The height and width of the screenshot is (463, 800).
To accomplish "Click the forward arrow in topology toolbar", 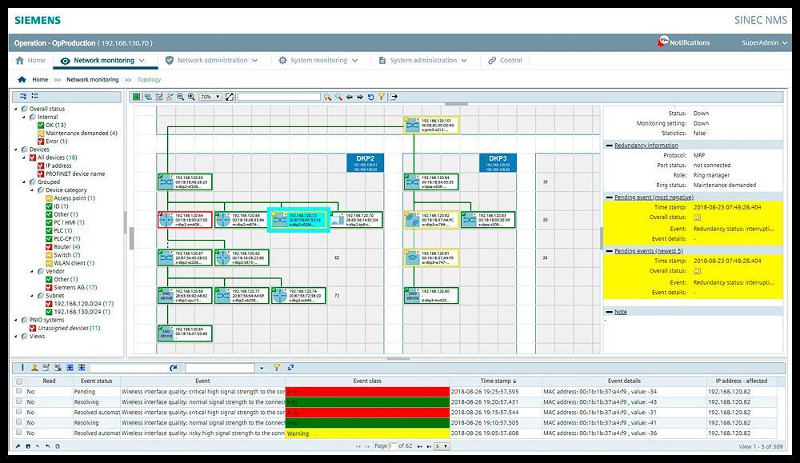I will click(x=360, y=97).
